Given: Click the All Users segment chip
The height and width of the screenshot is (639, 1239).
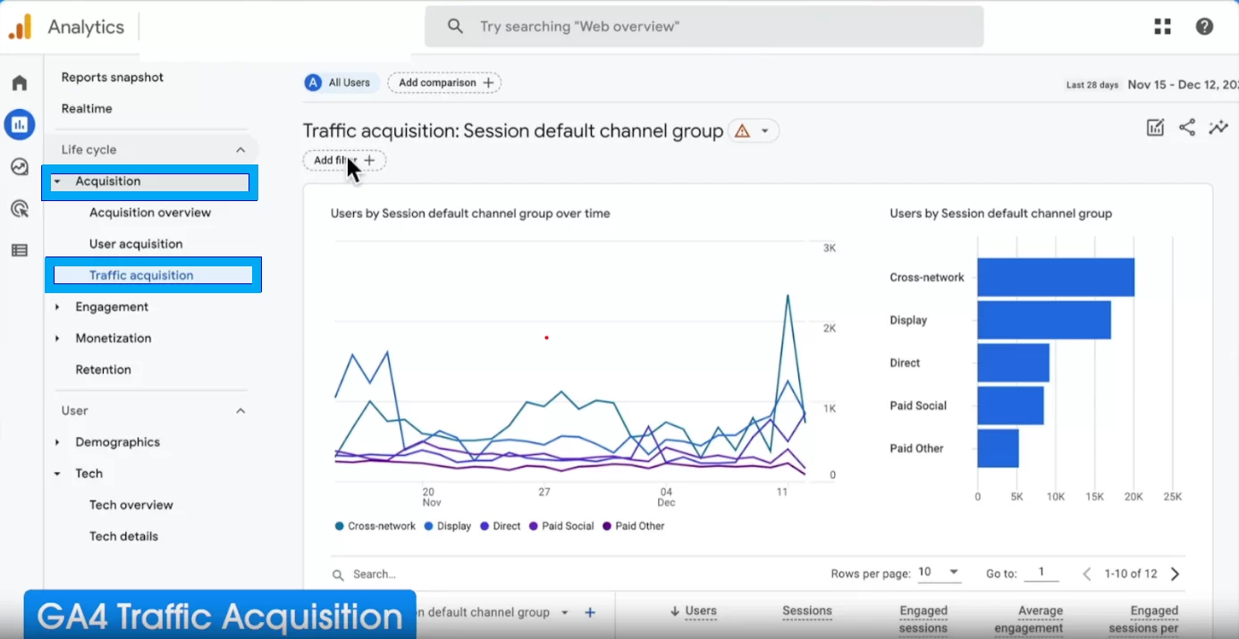Looking at the screenshot, I should click(x=341, y=83).
